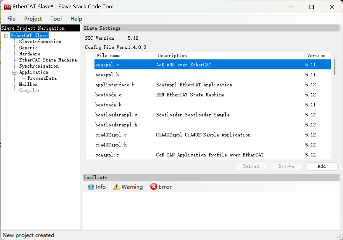Select Synchronisation in navigation tree
This screenshot has height=240, width=343.
[x=39, y=66]
